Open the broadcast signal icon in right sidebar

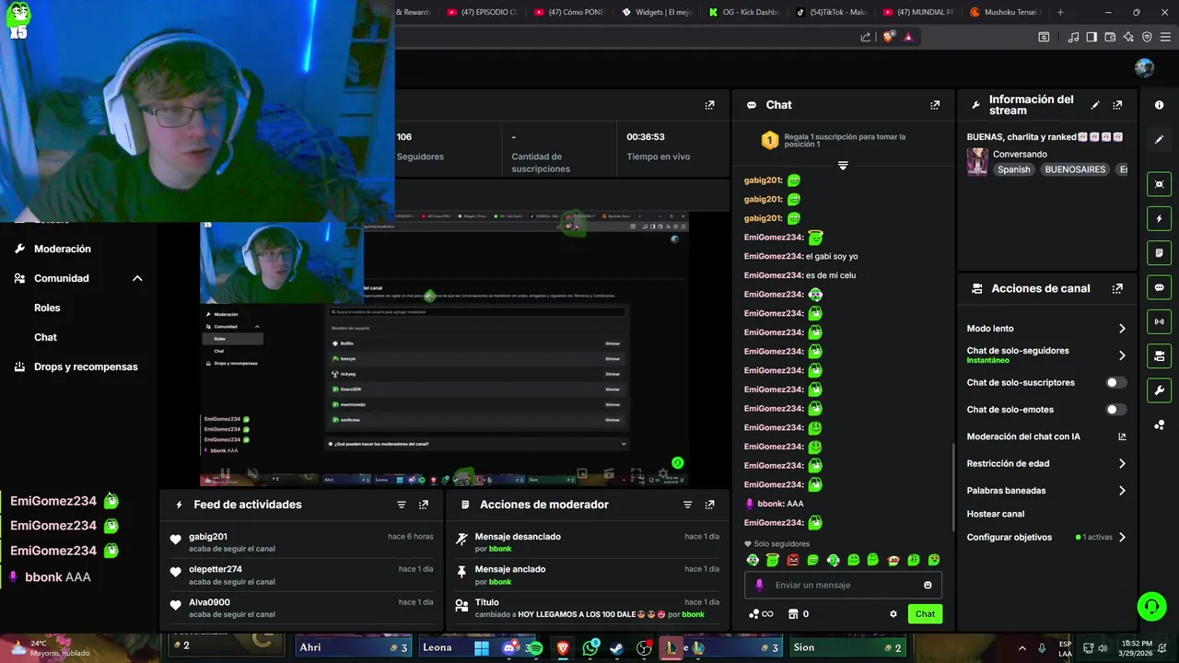pyautogui.click(x=1159, y=321)
